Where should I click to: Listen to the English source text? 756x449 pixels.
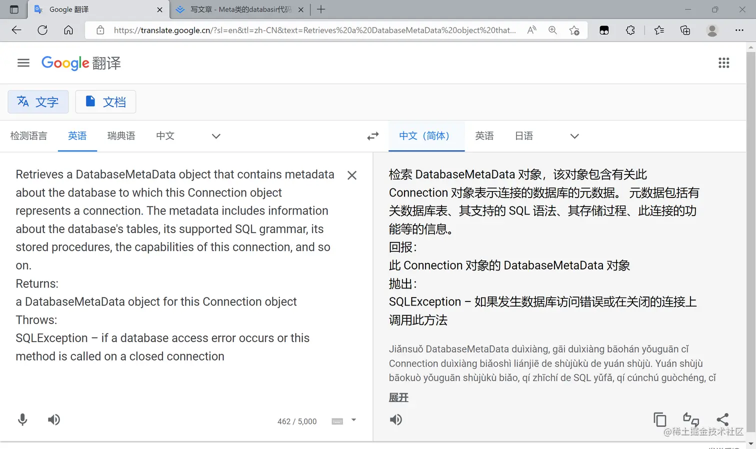(x=54, y=419)
